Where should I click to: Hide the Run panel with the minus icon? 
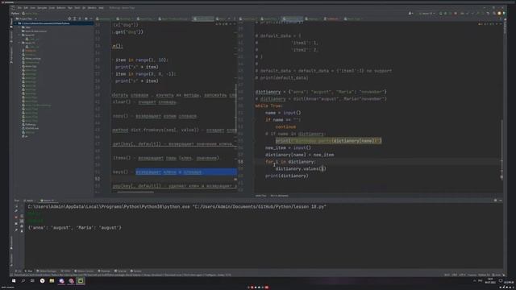[x=501, y=201]
